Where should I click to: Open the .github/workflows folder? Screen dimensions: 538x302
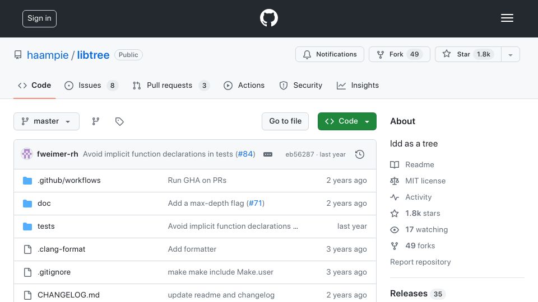(69, 181)
